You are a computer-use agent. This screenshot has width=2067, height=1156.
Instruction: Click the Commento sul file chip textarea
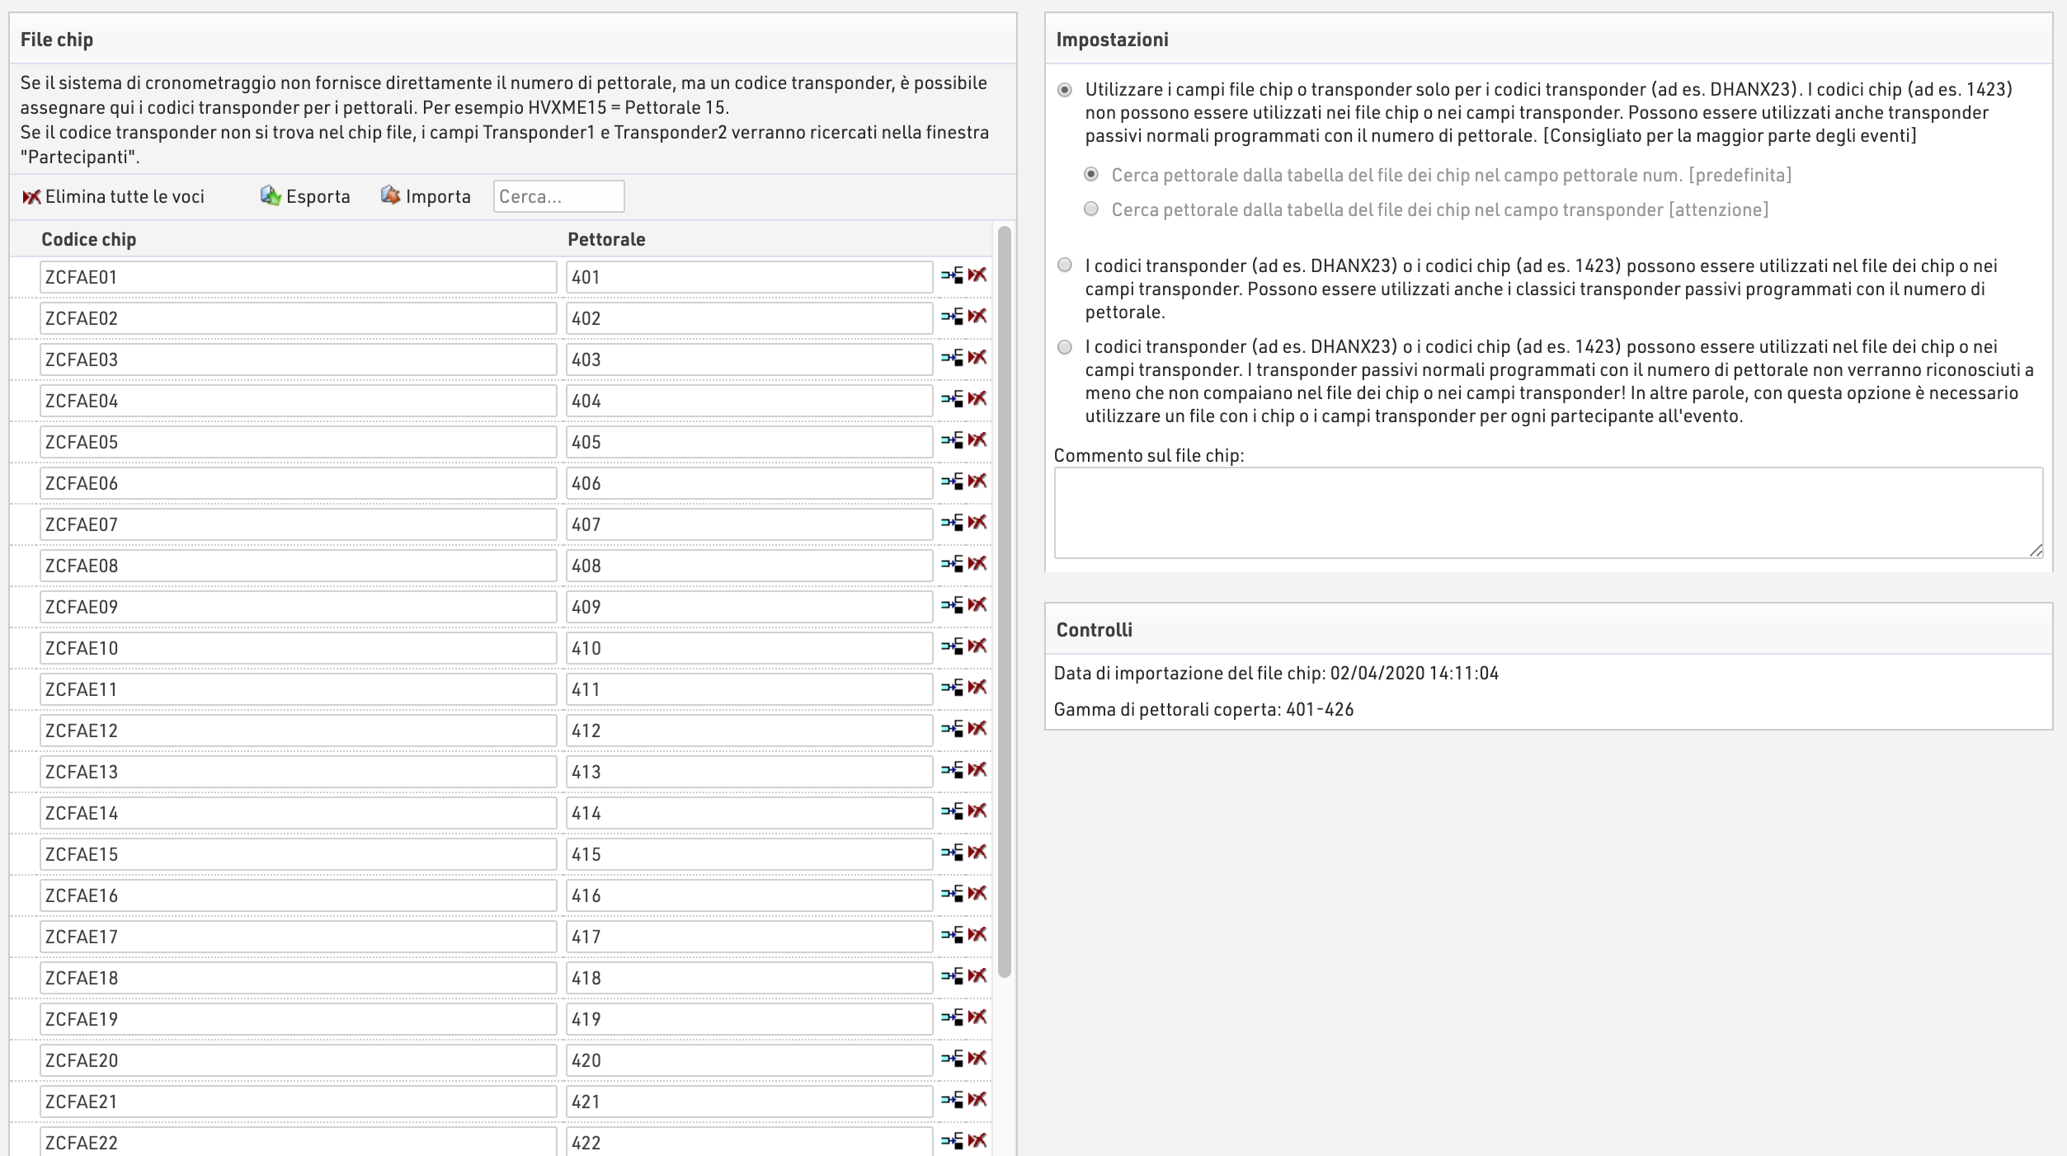pyautogui.click(x=1547, y=512)
